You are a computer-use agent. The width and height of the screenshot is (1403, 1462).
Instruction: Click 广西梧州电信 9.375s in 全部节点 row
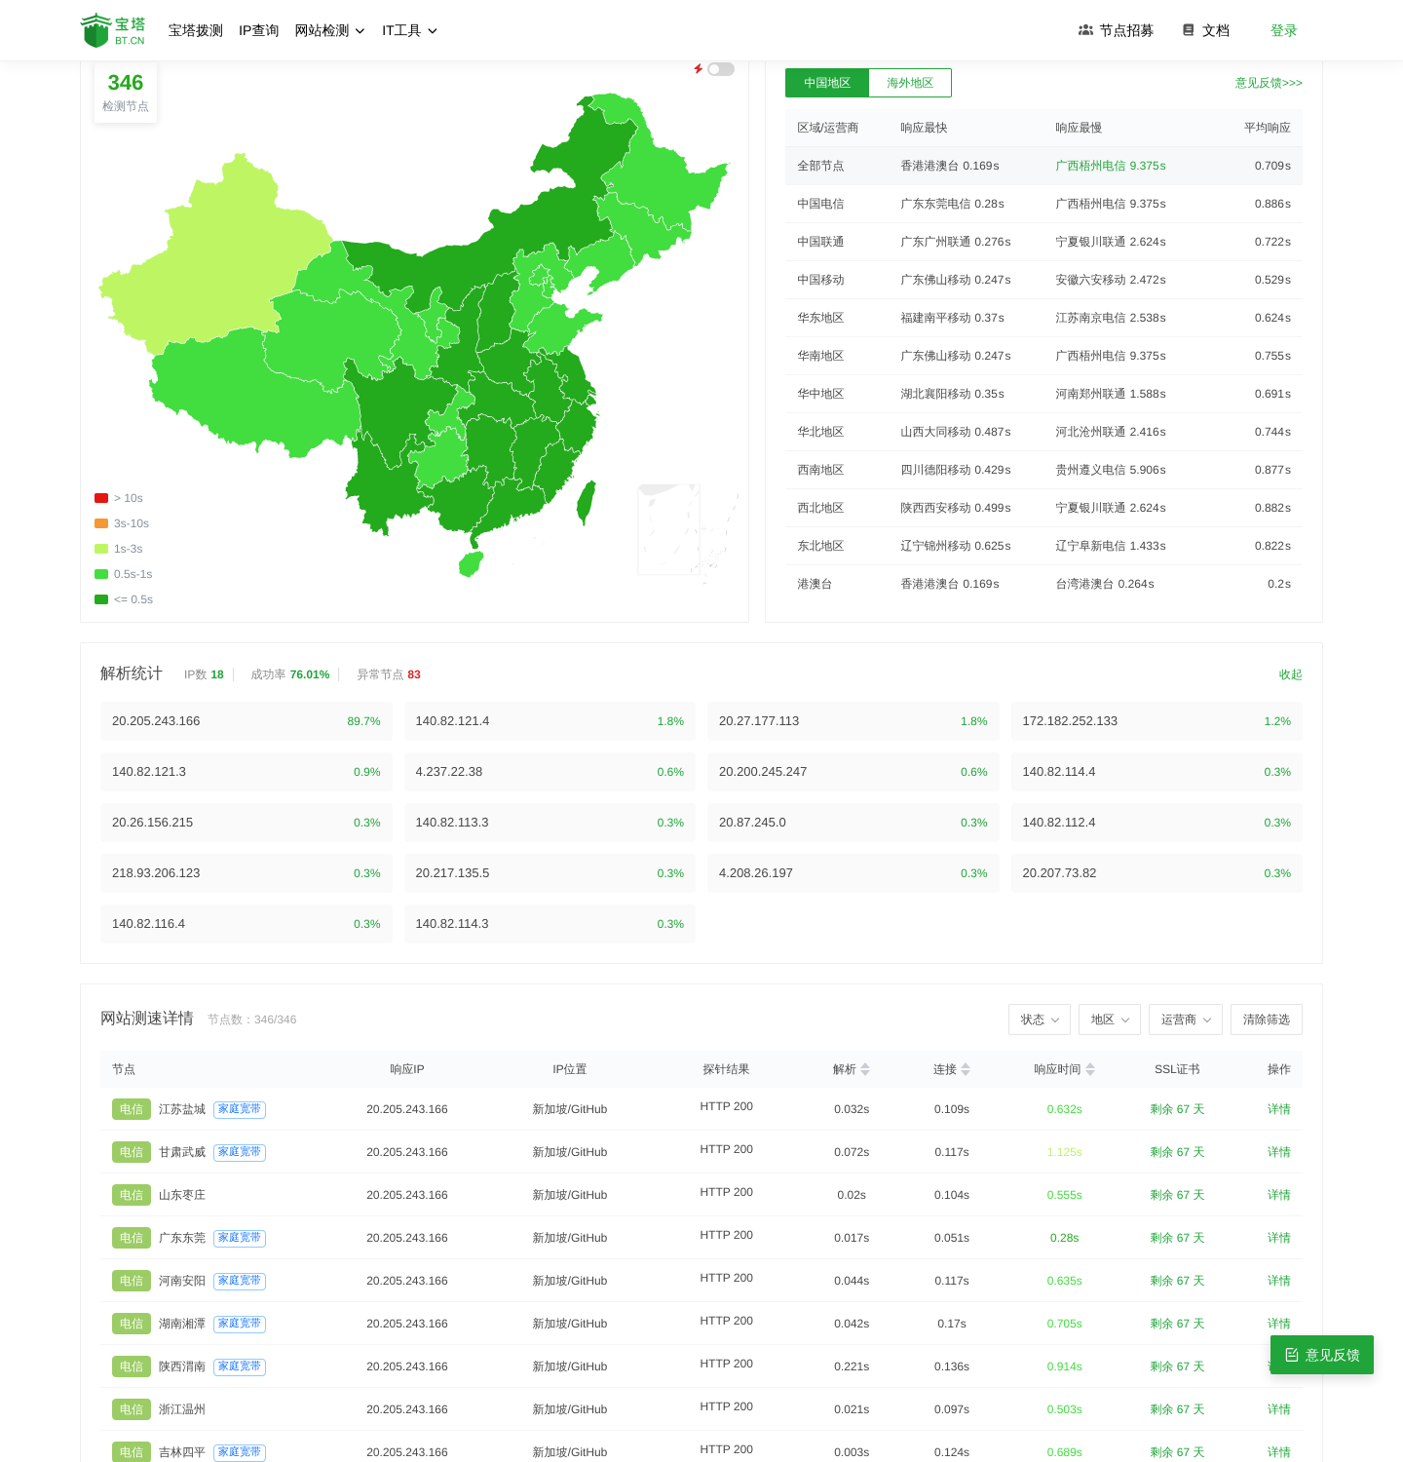1111,166
